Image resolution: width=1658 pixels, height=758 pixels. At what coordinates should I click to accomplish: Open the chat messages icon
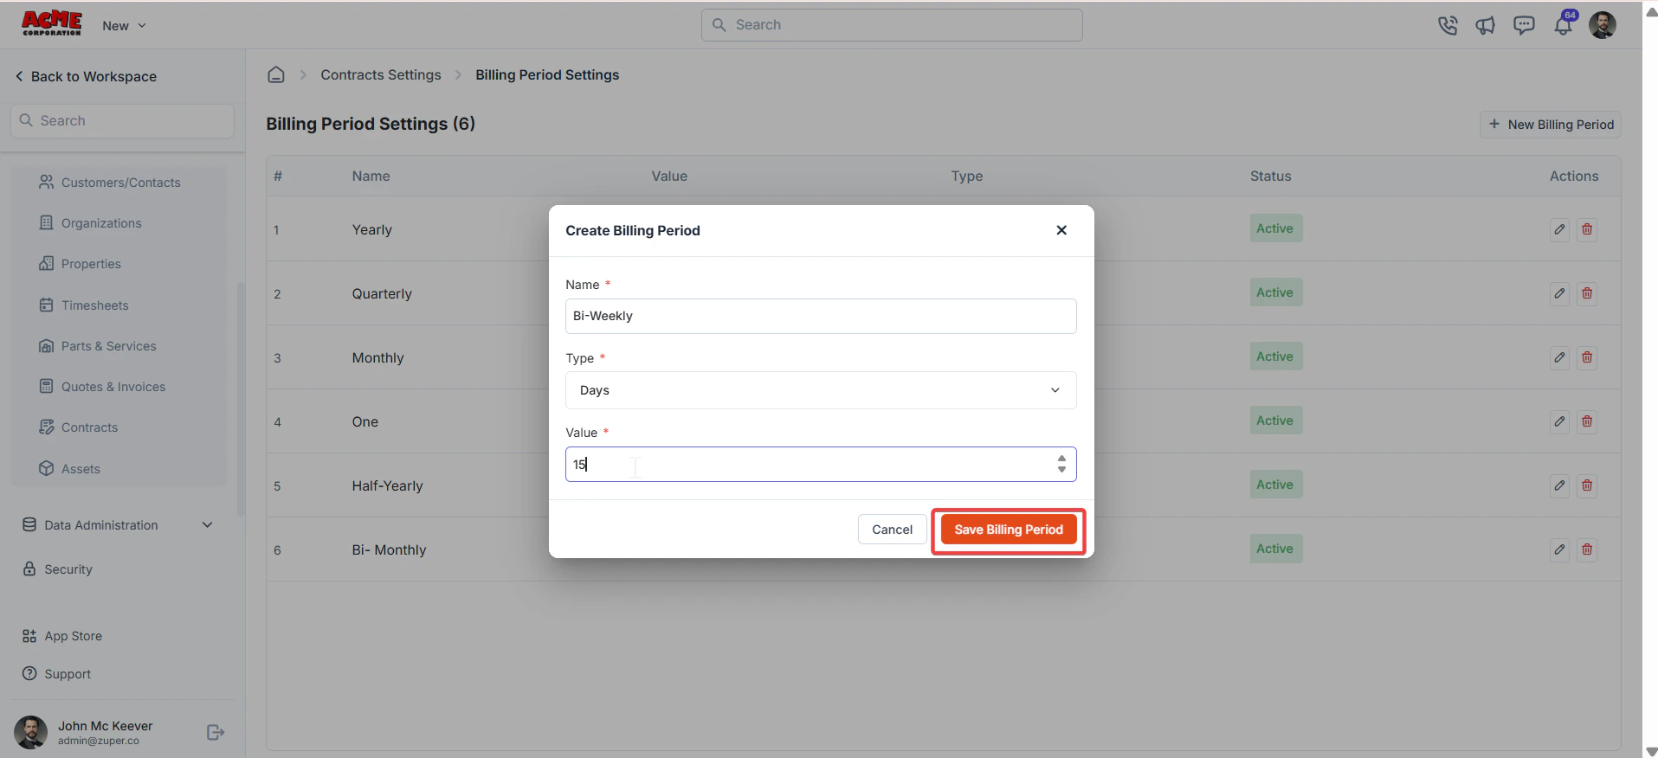tap(1524, 26)
